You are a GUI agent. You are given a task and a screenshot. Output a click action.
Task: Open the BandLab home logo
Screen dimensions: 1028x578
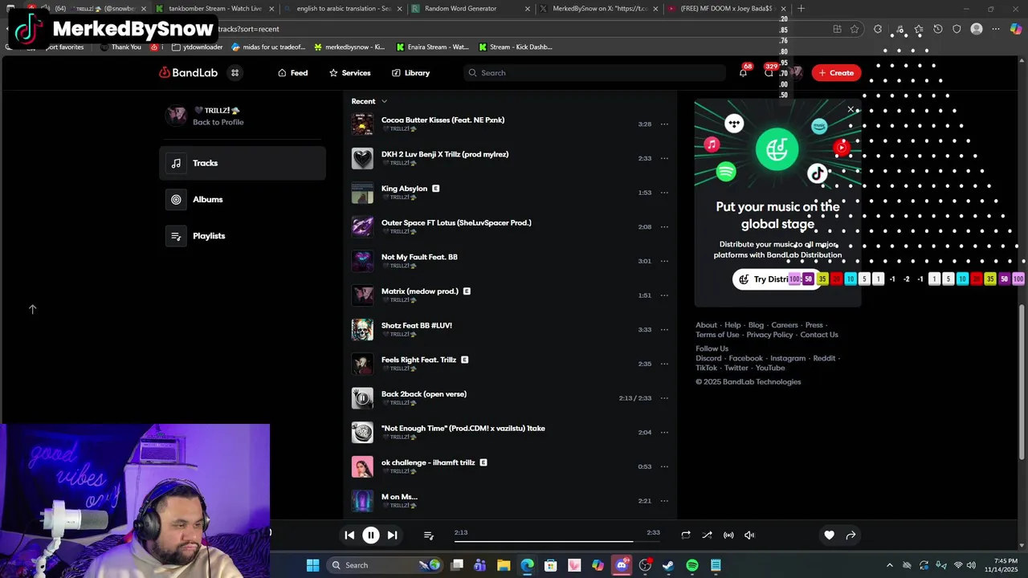[x=188, y=73]
